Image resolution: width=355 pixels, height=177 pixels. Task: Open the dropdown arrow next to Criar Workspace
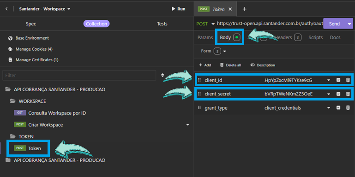tap(187, 125)
